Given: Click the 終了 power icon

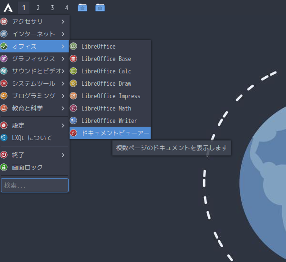Looking at the screenshot, I should (x=4, y=155).
